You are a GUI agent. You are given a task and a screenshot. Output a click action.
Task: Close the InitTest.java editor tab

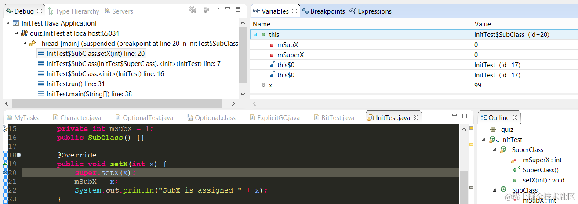(416, 117)
